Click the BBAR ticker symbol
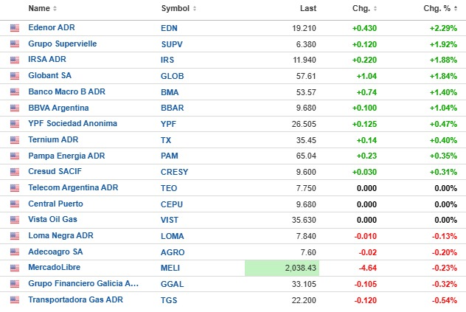The height and width of the screenshot is (312, 466). click(x=172, y=108)
